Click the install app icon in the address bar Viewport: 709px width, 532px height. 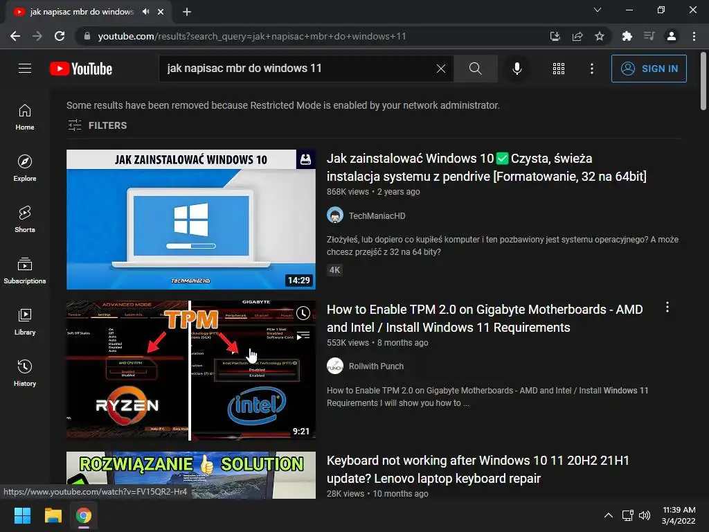[x=555, y=36]
